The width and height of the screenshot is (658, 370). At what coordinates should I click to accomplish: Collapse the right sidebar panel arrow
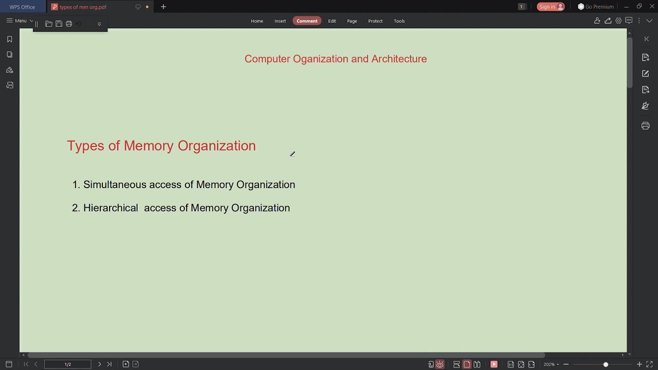click(x=647, y=39)
